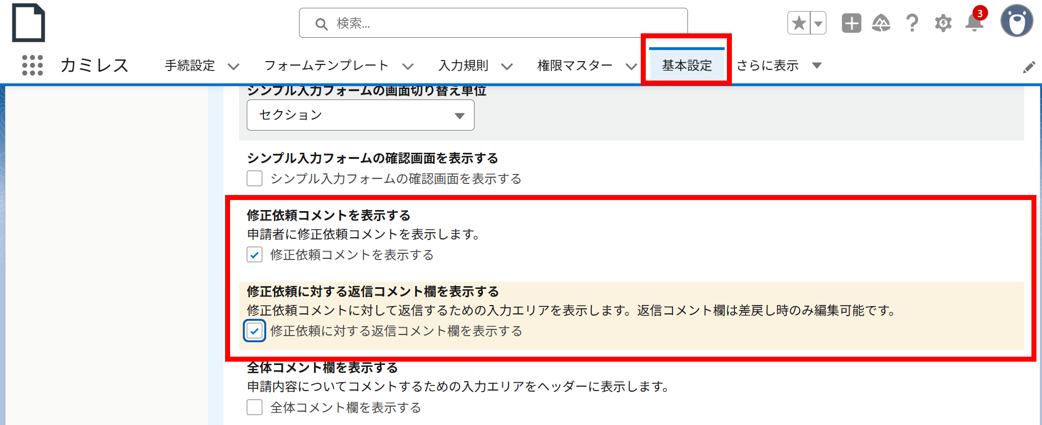
Task: Check 全体コメント欄を表示する checkbox
Action: pyautogui.click(x=255, y=407)
